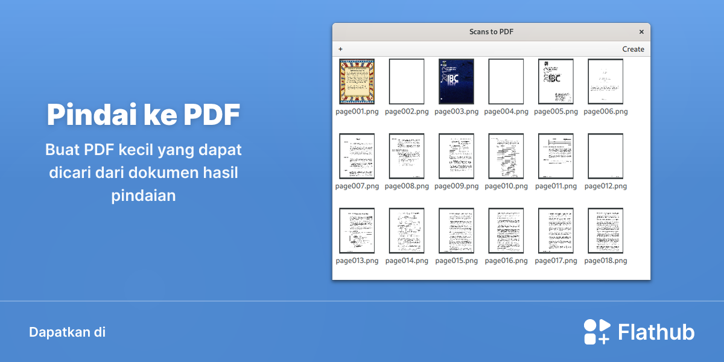Screen dimensions: 724x362
Task: Select the blank page012.png thumbnail
Action: coord(605,156)
